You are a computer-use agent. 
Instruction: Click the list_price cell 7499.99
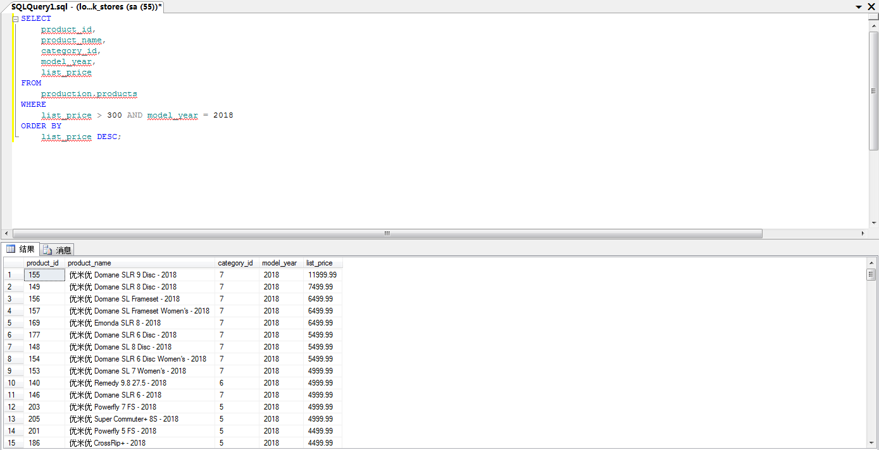tap(323, 287)
